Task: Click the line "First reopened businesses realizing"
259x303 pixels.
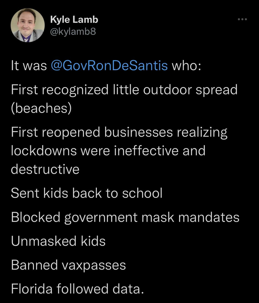Action: [119, 132]
